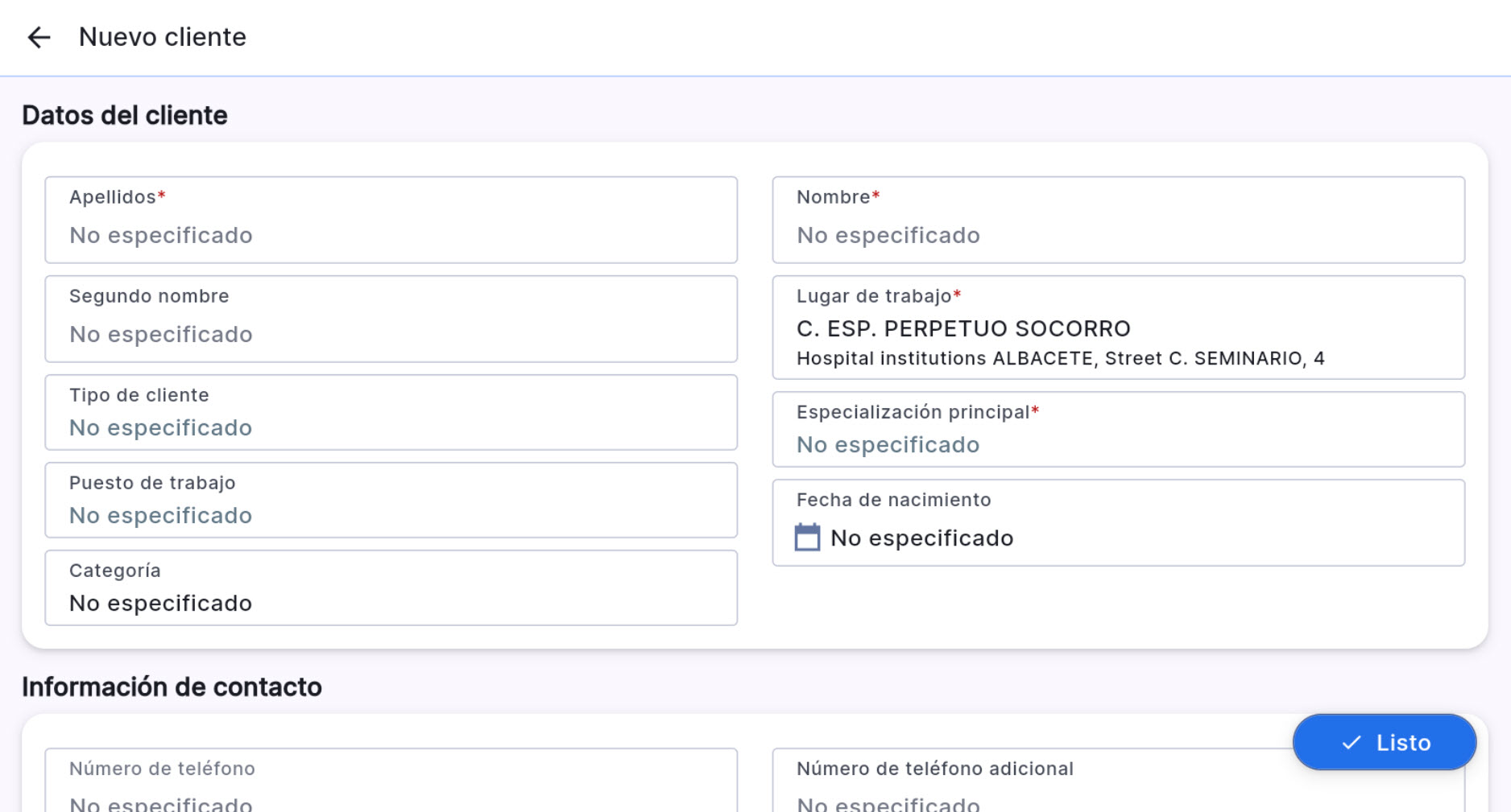Click the checkmark icon on the Listo button

click(x=1351, y=743)
